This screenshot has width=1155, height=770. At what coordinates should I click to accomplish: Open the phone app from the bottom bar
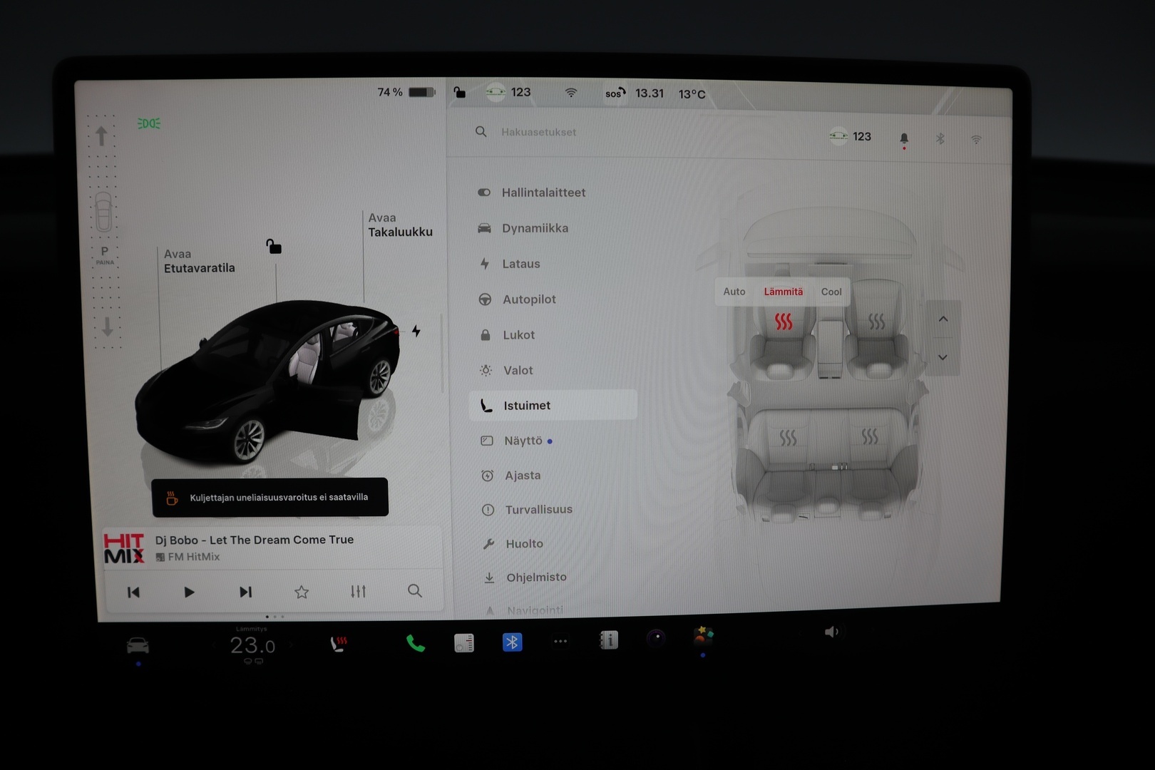click(414, 644)
